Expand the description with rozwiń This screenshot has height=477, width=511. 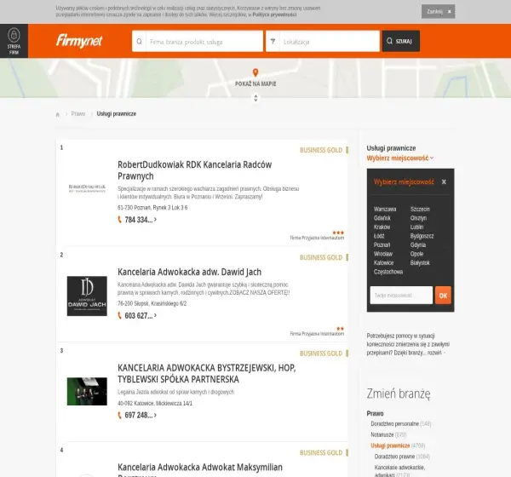pos(436,353)
